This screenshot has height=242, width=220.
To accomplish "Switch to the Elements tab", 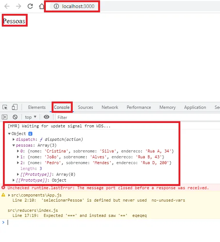I will point(37,107).
